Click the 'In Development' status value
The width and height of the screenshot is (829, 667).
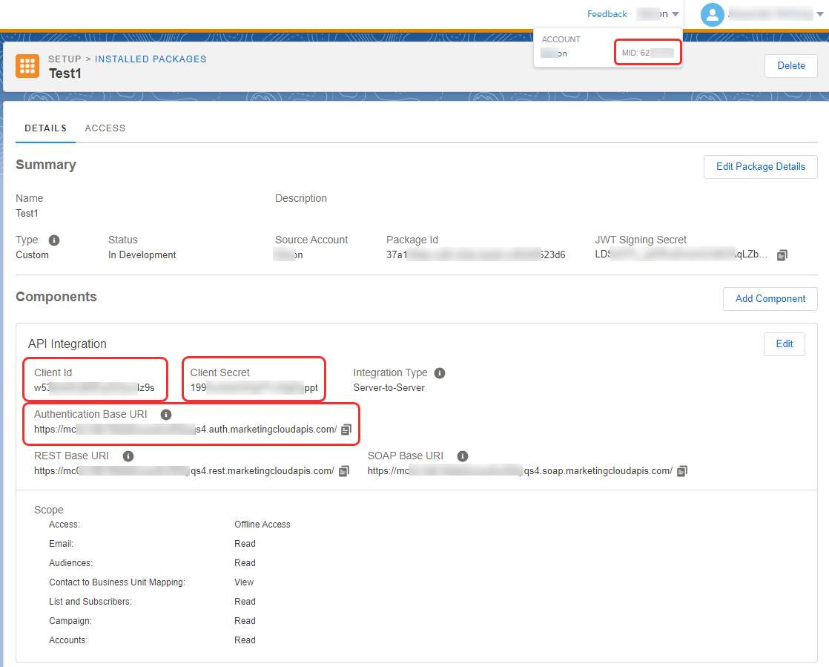(142, 255)
